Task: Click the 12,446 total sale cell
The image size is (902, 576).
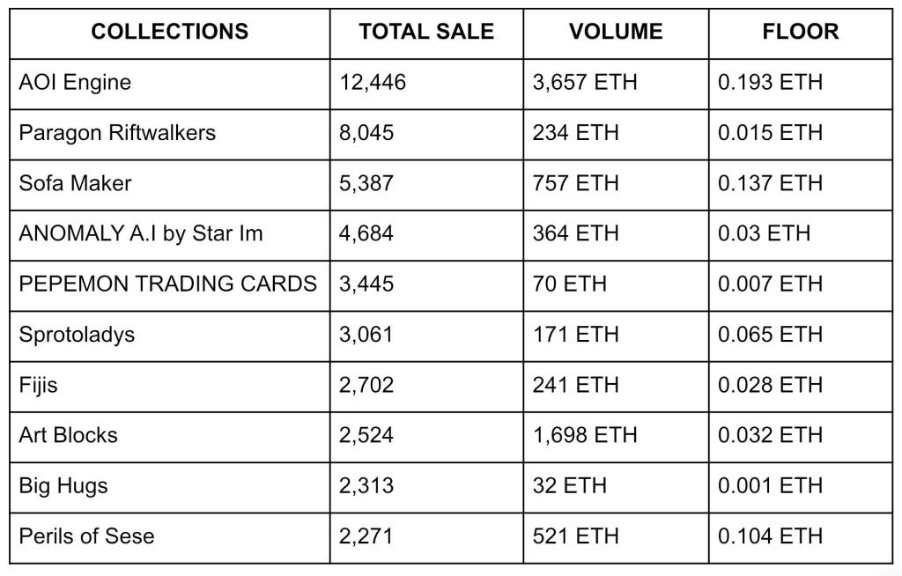Action: coord(373,83)
